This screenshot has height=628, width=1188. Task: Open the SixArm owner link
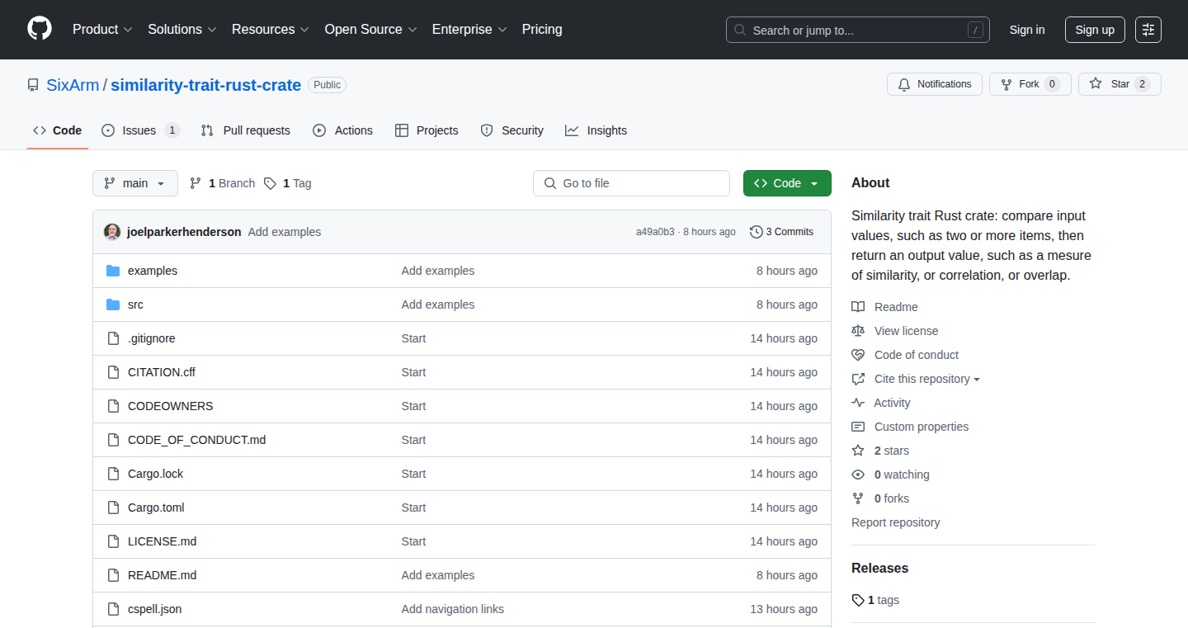[73, 85]
